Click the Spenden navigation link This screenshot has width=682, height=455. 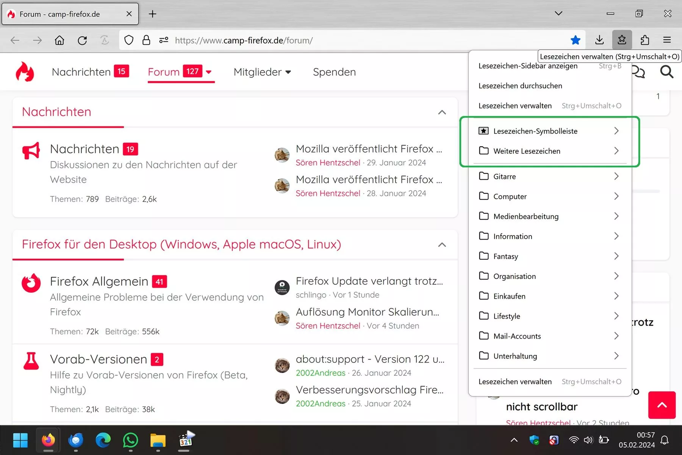pos(334,72)
